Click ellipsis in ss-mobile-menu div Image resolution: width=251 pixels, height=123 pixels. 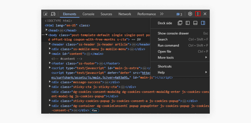(x=132, y=49)
